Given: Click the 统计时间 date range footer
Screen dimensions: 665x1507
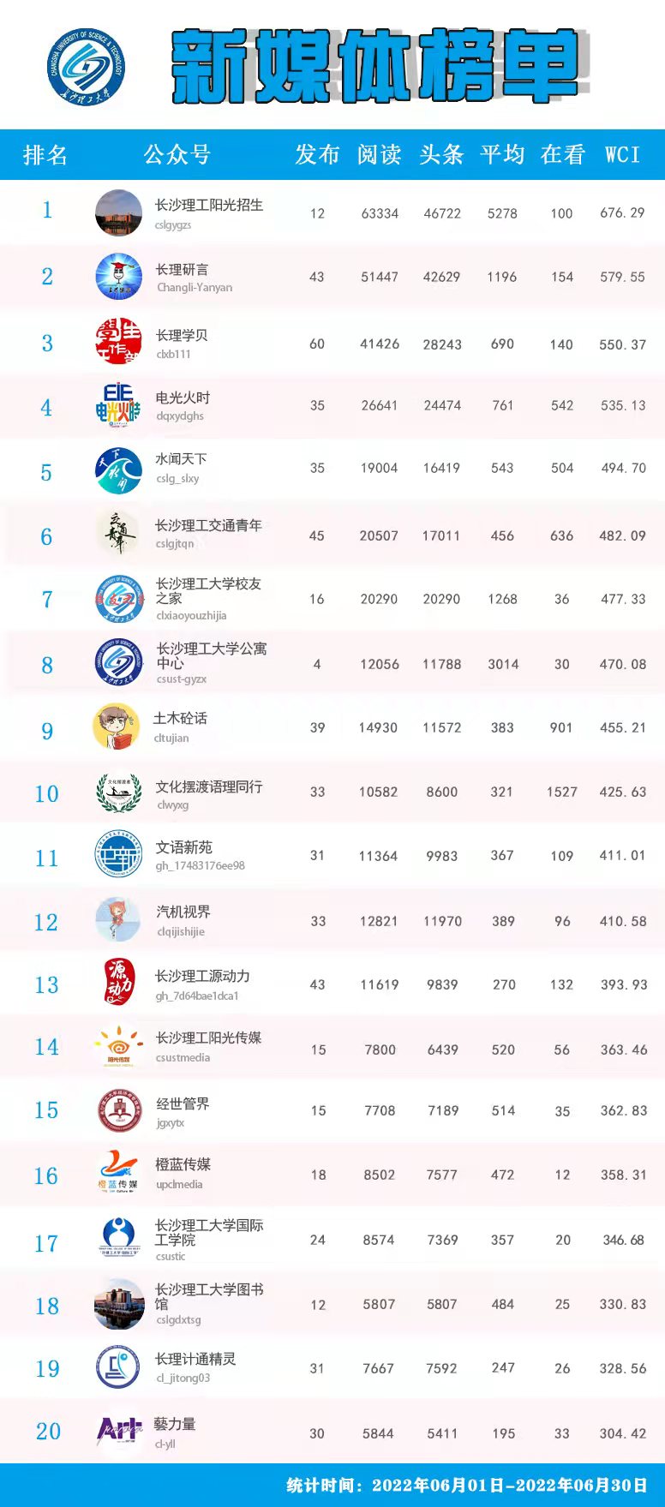Looking at the screenshot, I should point(466,1485).
